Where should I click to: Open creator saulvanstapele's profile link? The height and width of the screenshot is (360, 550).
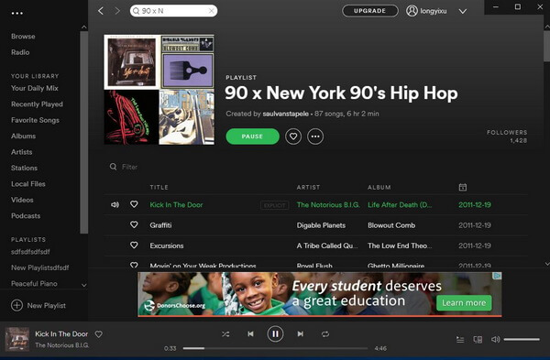click(x=285, y=114)
